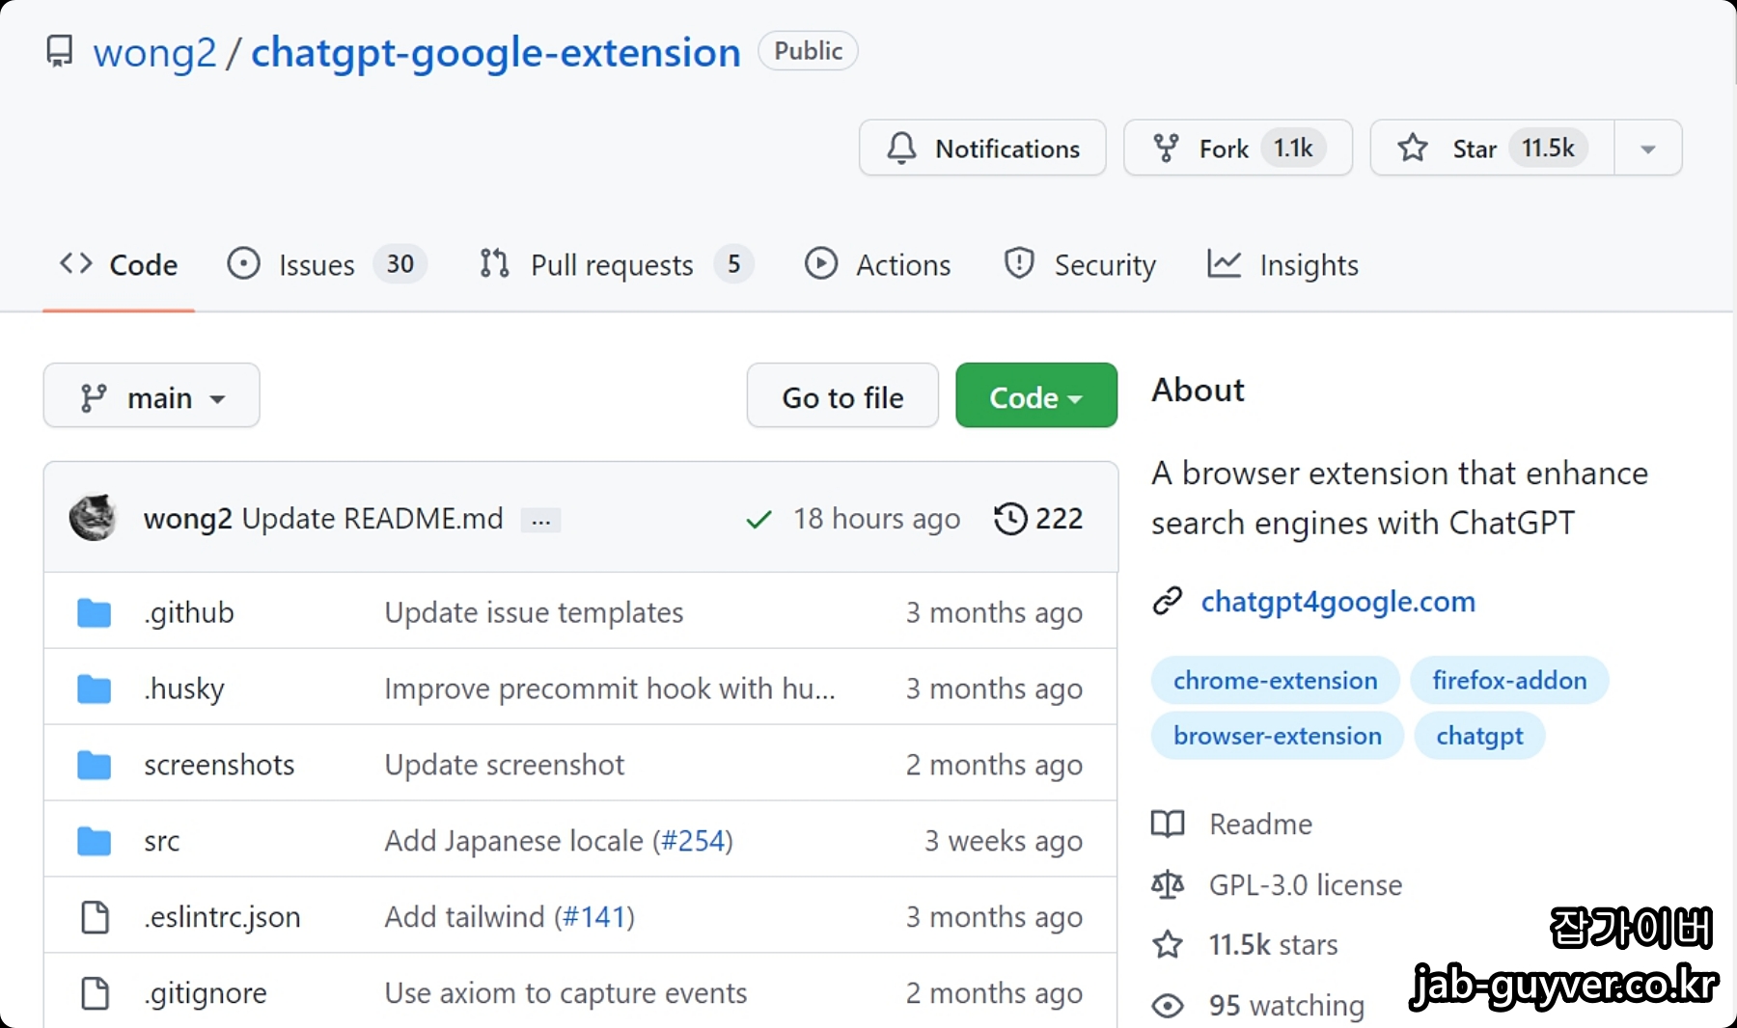Star the repository with the Star button
1737x1028 pixels.
tap(1492, 148)
